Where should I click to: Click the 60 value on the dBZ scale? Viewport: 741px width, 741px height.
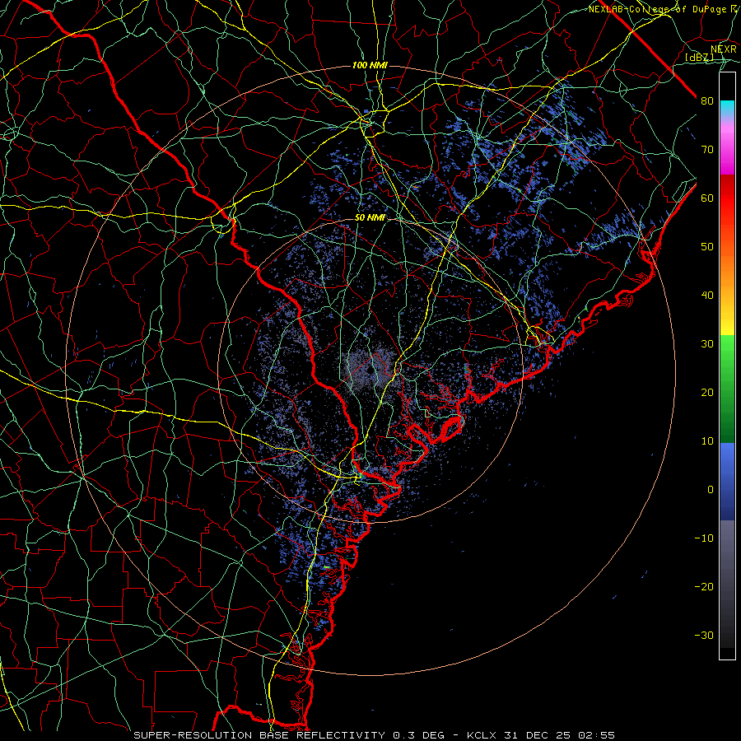click(707, 198)
